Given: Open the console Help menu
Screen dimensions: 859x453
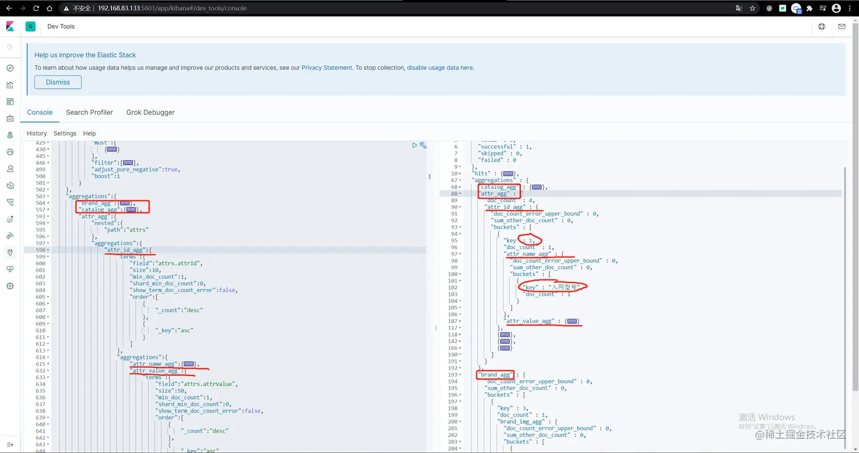Looking at the screenshot, I should [x=90, y=133].
